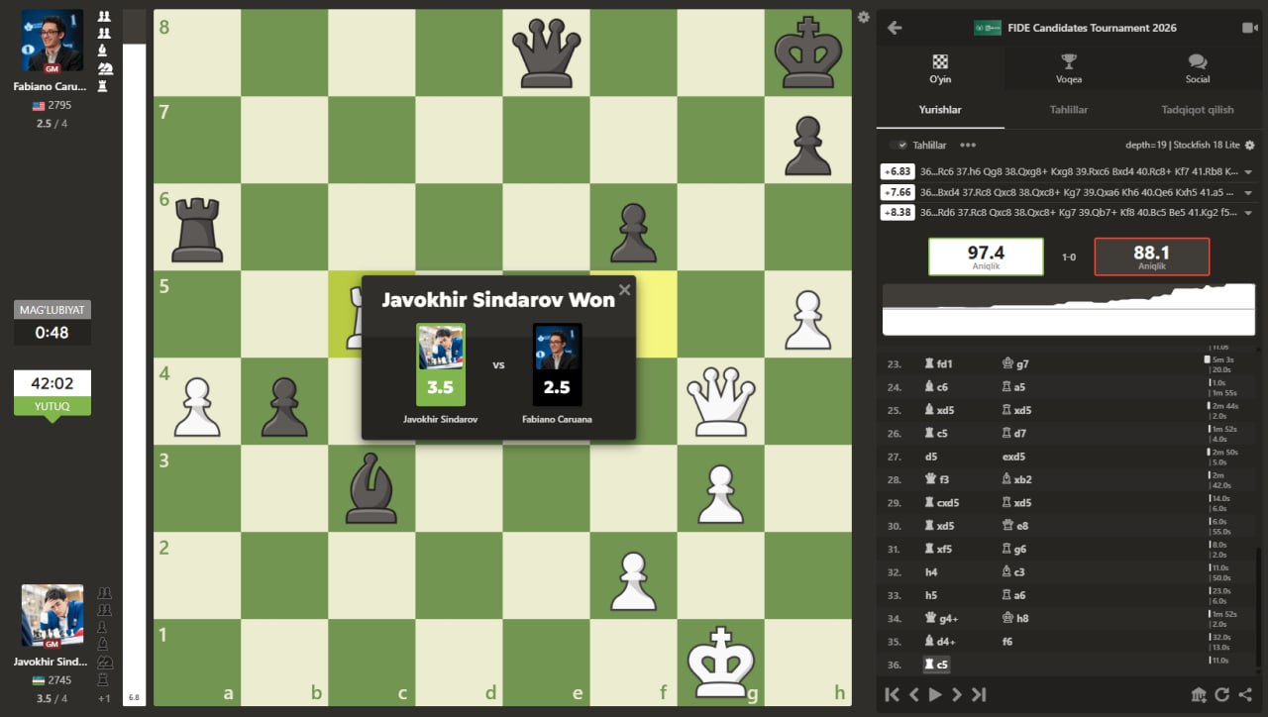Open board settings gear above the chessboard
Screen dimensions: 1268x717
(x=864, y=17)
